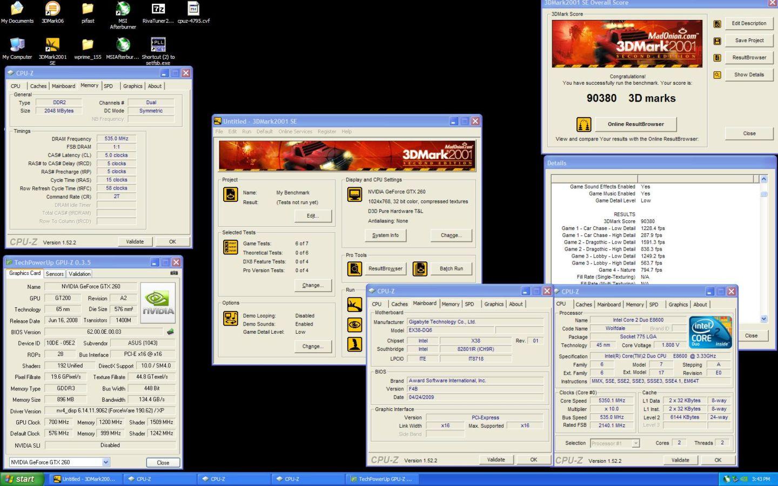Click the Edit button in the Project section
The image size is (778, 486).
point(313,216)
